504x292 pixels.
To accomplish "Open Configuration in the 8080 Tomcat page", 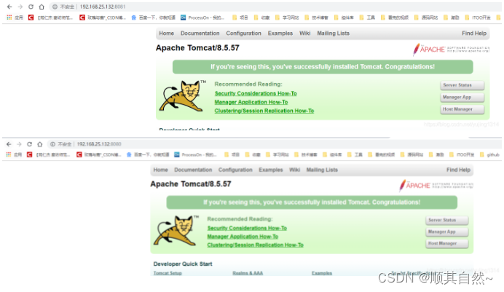I will tap(235, 170).
